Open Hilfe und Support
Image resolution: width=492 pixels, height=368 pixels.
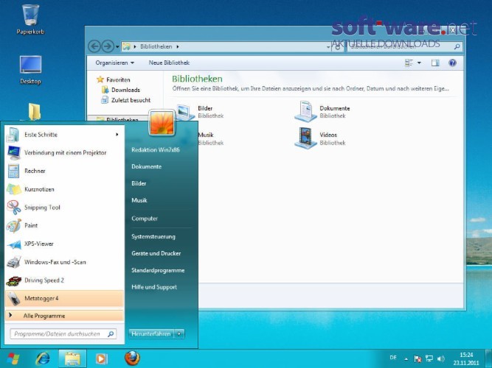(x=154, y=287)
